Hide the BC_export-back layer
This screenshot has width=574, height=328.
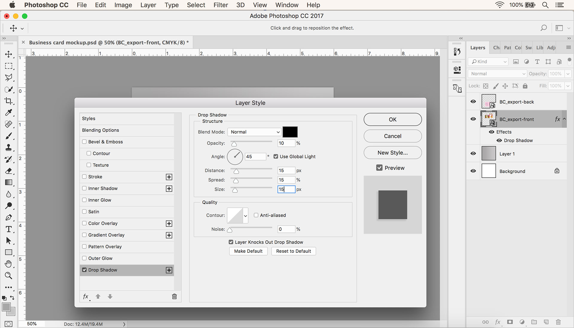473,102
